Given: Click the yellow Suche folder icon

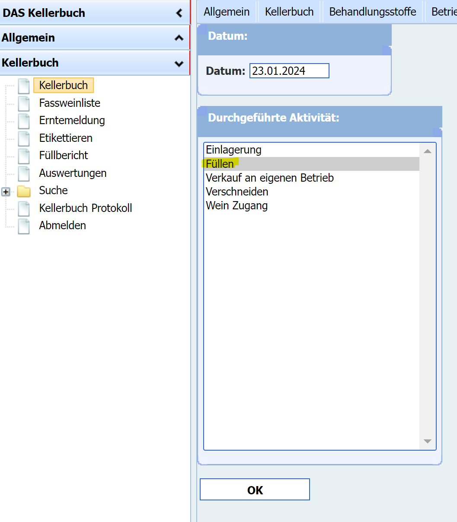Looking at the screenshot, I should tap(24, 191).
